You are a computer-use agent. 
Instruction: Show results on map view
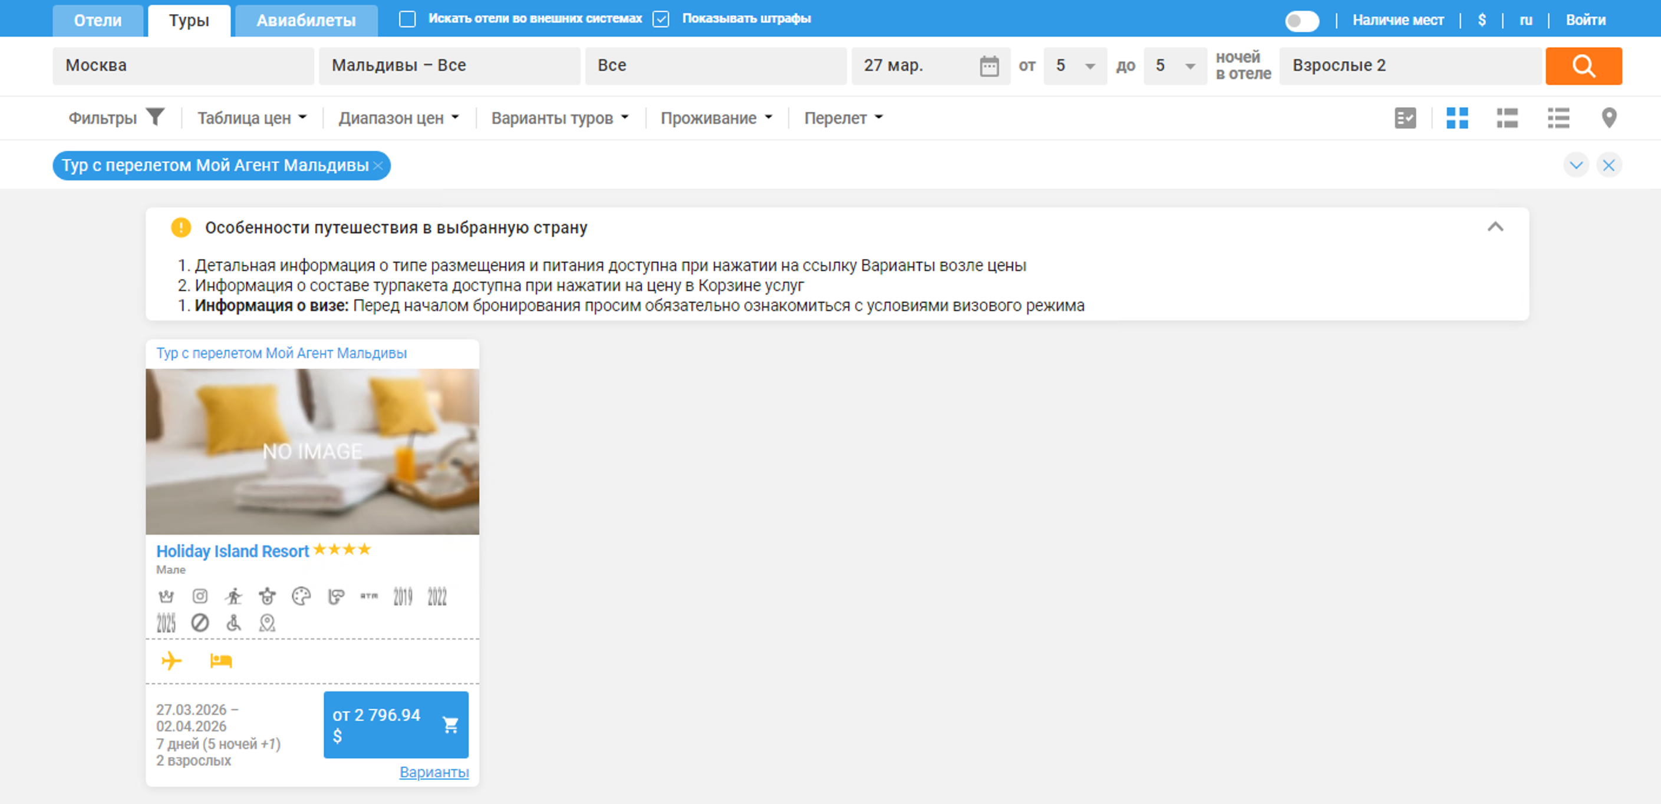click(x=1609, y=118)
